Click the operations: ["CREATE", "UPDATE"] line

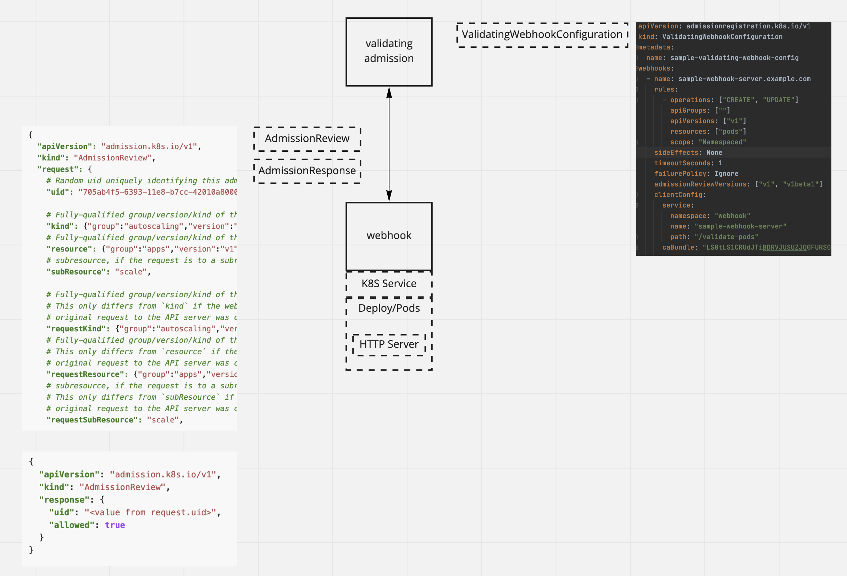(730, 100)
